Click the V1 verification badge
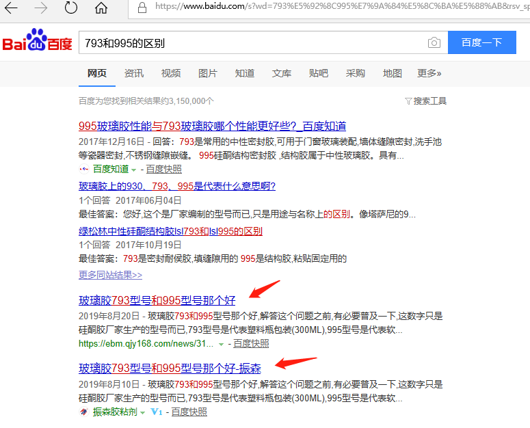 [157, 412]
